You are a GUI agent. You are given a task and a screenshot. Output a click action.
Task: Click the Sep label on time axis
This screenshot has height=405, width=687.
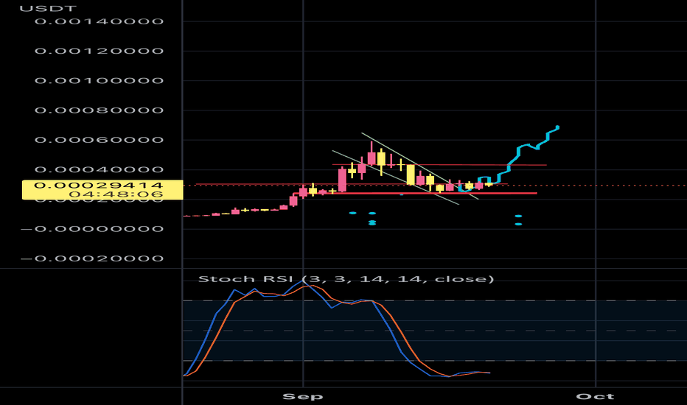coord(303,397)
